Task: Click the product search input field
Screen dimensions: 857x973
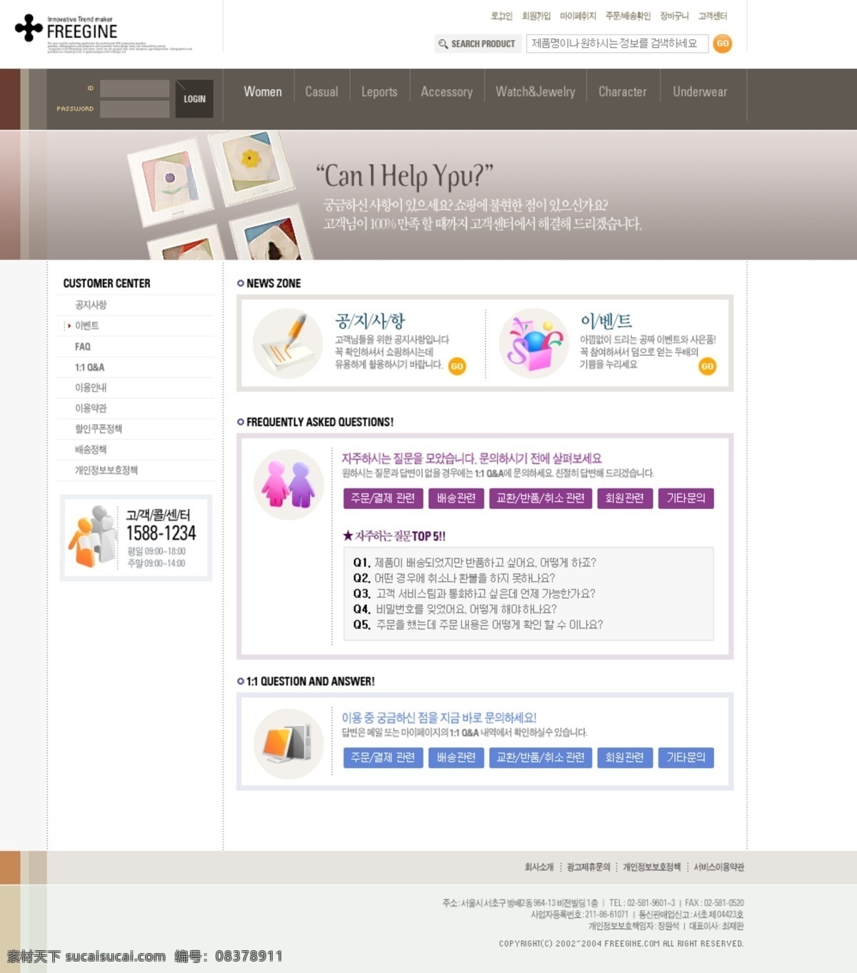Action: click(617, 44)
